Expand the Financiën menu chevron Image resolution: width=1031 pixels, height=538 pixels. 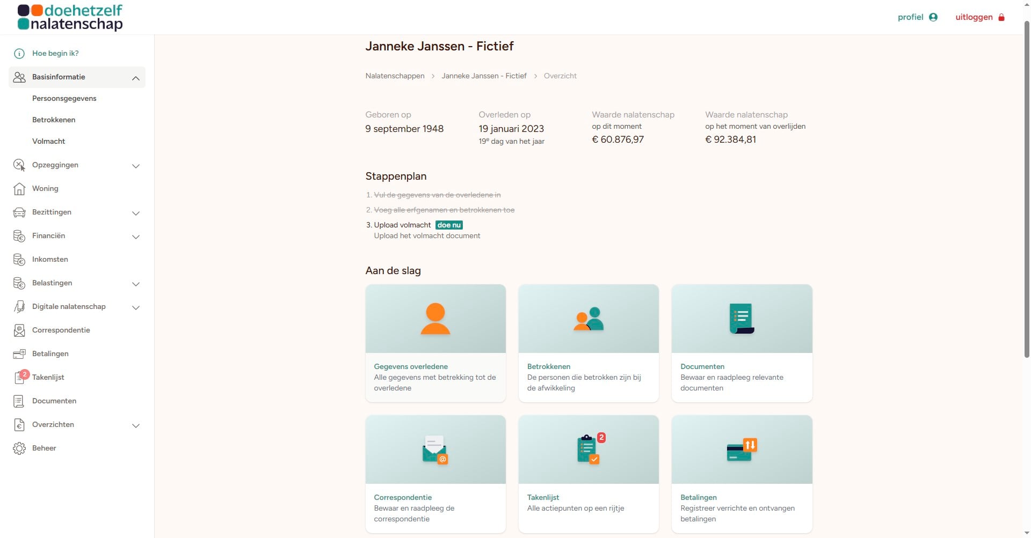click(136, 237)
